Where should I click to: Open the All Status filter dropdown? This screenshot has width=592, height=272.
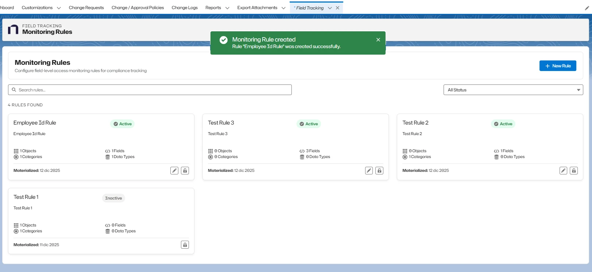[x=513, y=90]
